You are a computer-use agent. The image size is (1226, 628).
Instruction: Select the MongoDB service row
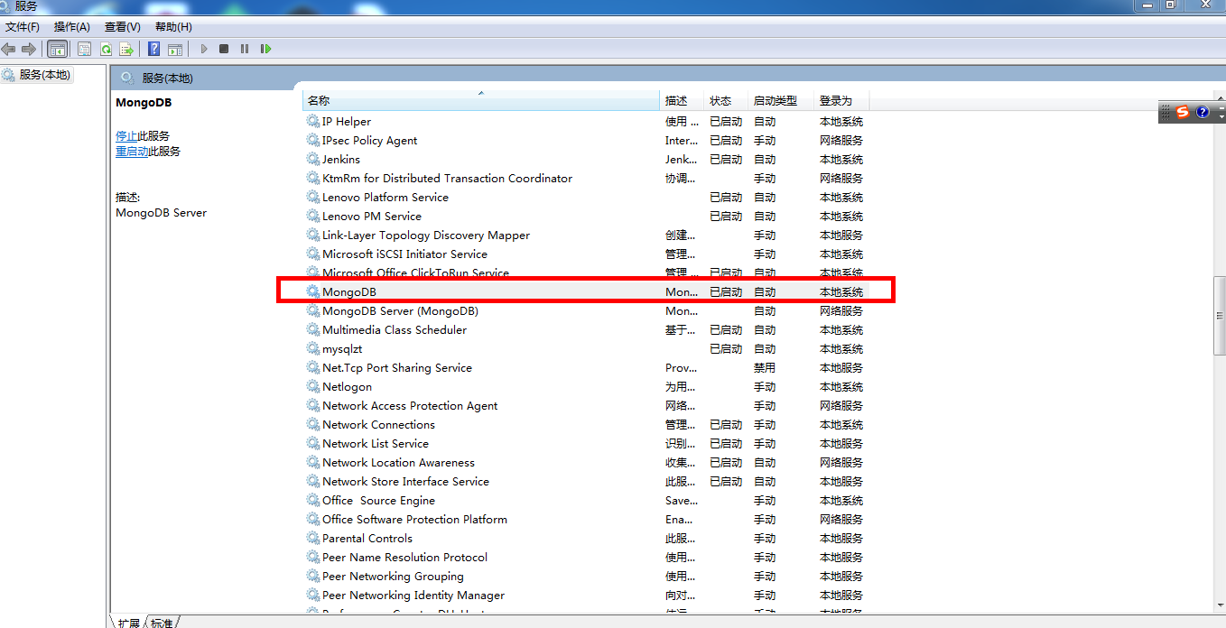click(585, 291)
